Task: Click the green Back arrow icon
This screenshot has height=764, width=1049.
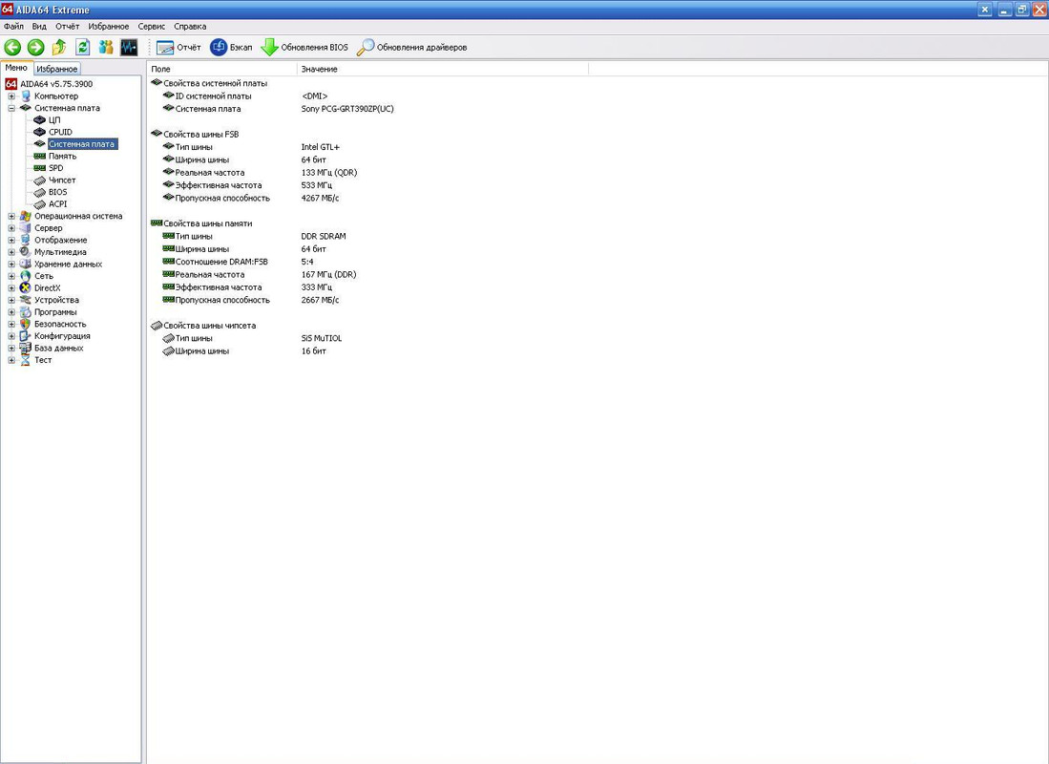Action: point(12,47)
